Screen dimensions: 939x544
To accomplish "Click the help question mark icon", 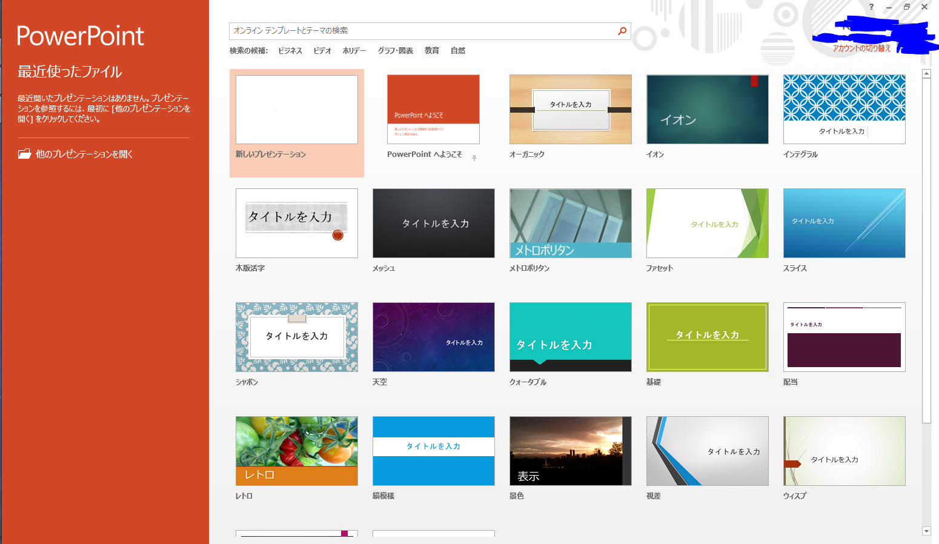I will [871, 7].
